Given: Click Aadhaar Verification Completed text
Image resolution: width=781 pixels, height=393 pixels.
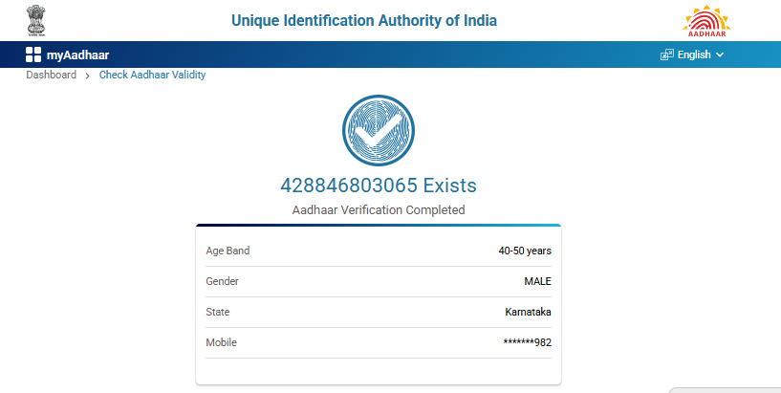Looking at the screenshot, I should (378, 209).
